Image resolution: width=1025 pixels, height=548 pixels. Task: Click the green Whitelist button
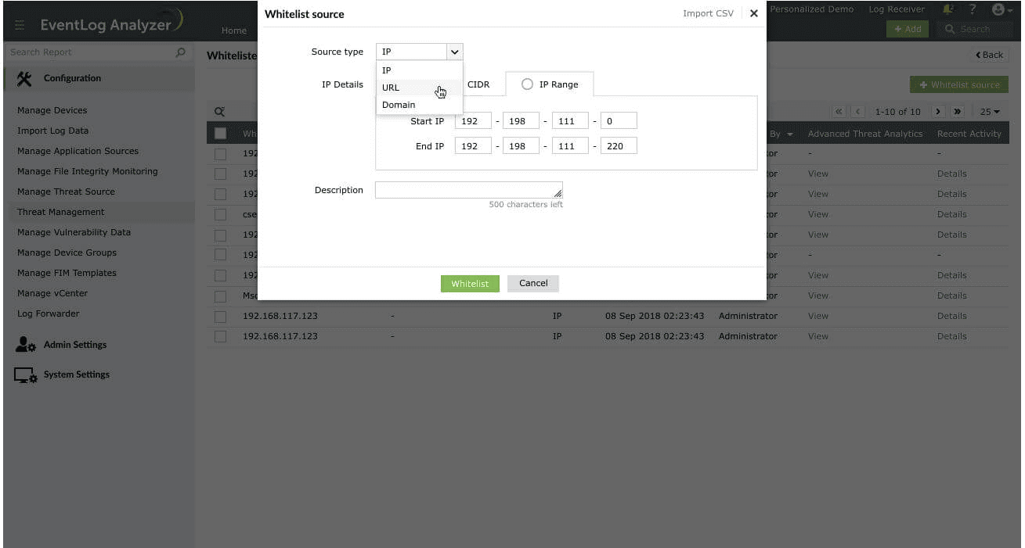click(x=470, y=283)
